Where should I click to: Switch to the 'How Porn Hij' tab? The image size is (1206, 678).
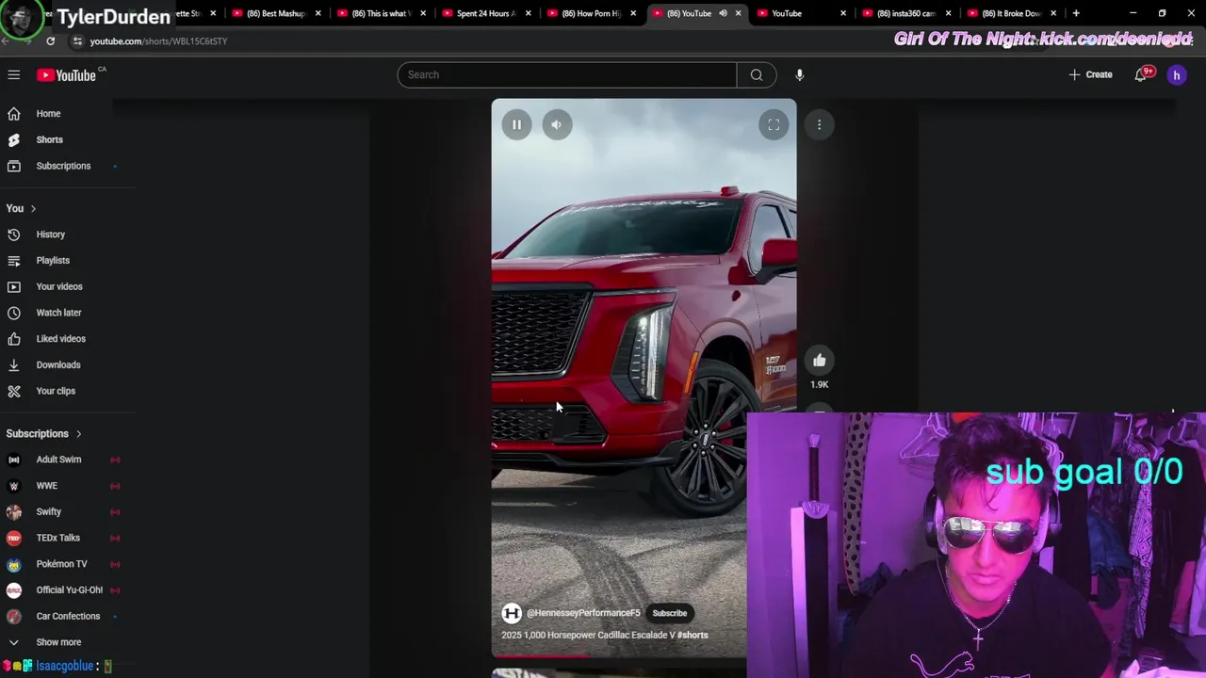pyautogui.click(x=591, y=13)
